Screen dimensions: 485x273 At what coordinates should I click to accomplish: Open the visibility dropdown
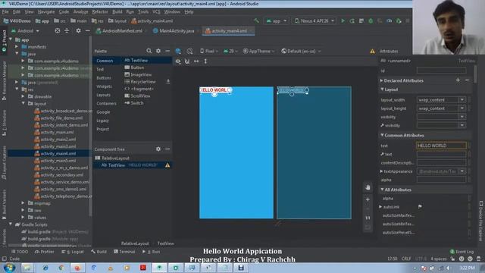(462, 117)
